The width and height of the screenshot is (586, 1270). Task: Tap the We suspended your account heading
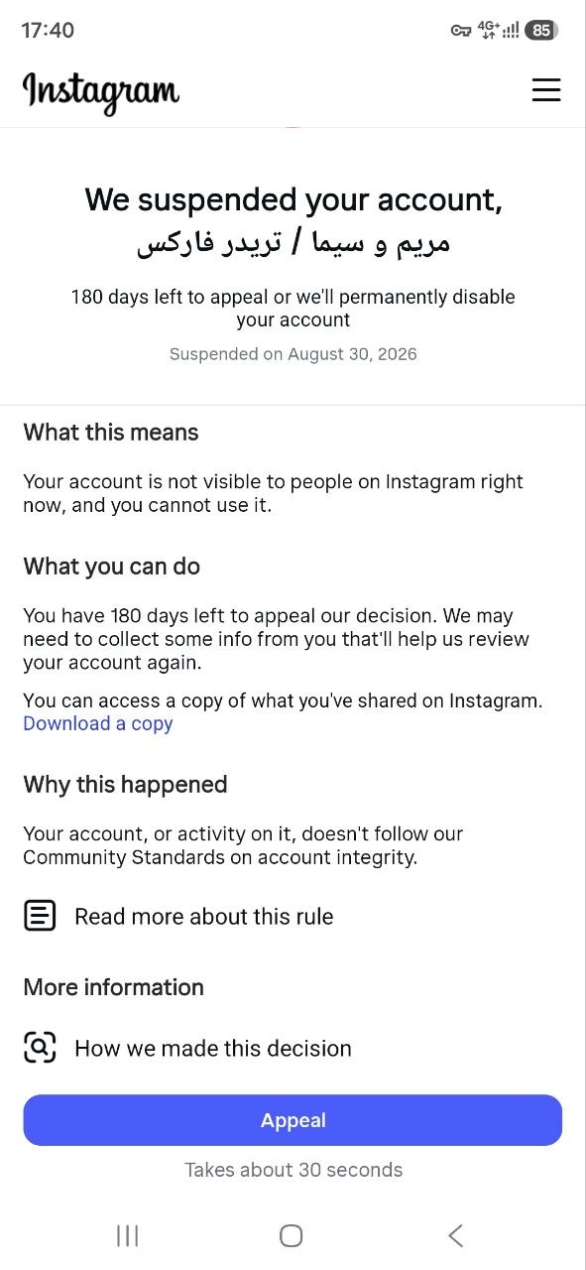click(293, 199)
